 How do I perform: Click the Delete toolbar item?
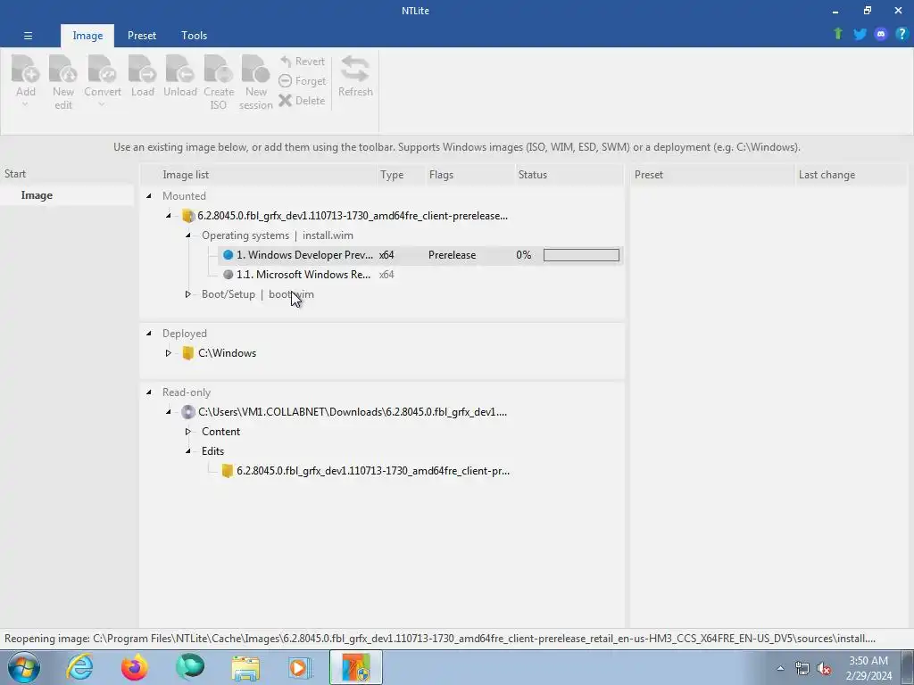pos(302,100)
